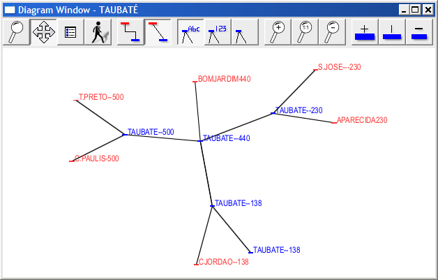
Task: Reset zoom to 1:1 scale
Action: (305, 32)
